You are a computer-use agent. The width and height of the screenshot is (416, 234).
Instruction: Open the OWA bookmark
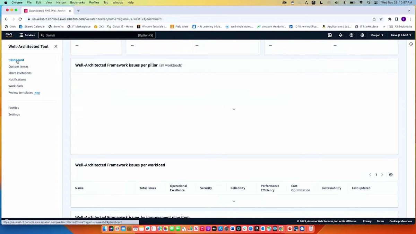click(10, 27)
